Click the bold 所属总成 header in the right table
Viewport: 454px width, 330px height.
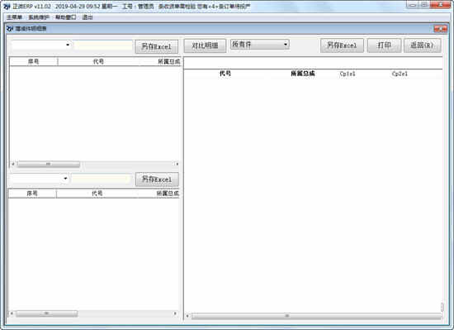coord(303,74)
